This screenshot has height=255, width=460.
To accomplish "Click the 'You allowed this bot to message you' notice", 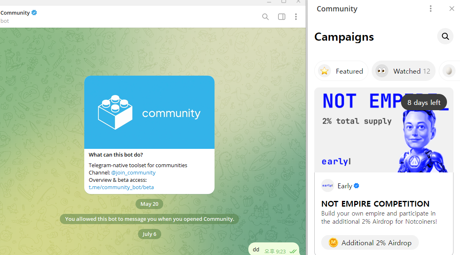I will [149, 219].
